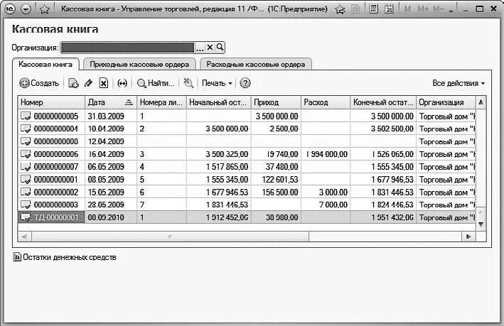504x326 pixels.
Task: Click the 1C application logo icon
Action: tap(10, 9)
